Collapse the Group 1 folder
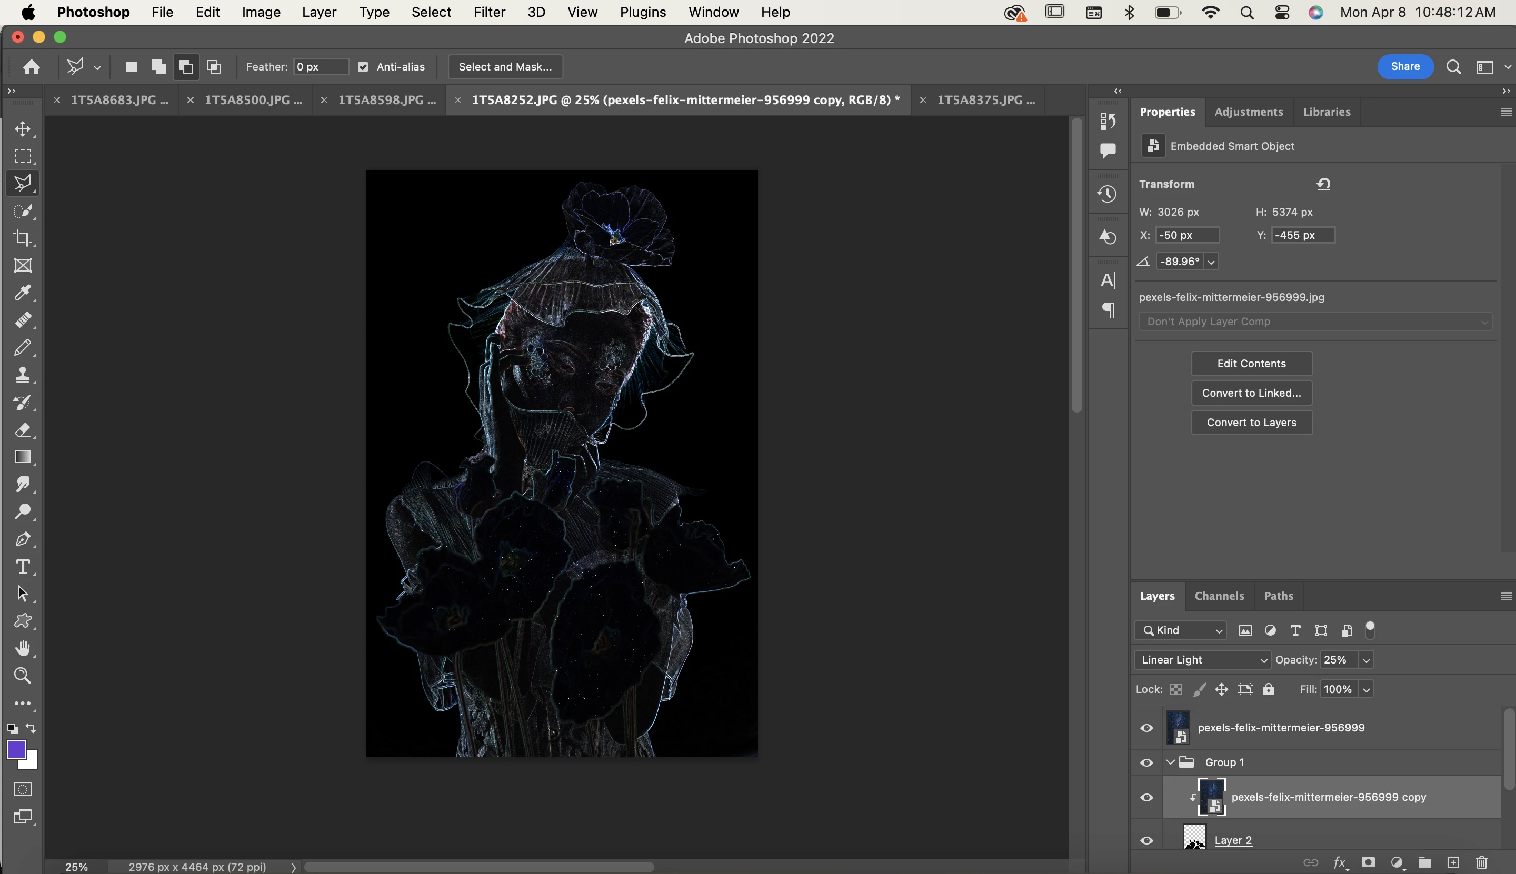This screenshot has height=874, width=1516. click(x=1170, y=762)
